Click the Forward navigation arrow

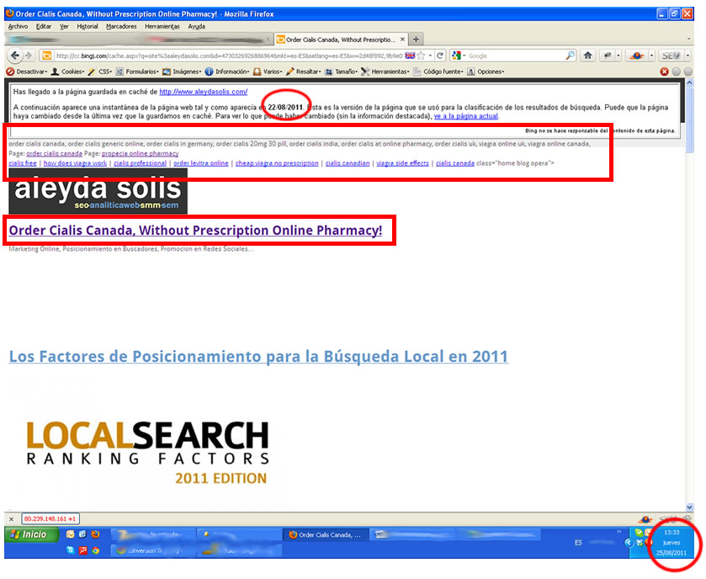(29, 56)
